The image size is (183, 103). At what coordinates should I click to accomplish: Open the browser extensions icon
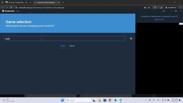155,7
